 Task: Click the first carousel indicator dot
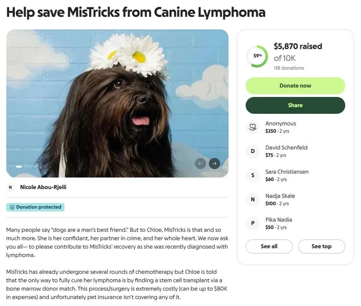tap(19, 167)
